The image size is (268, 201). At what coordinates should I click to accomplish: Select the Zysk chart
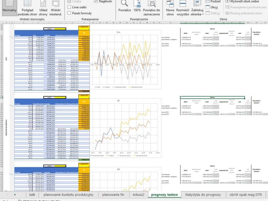tap(125, 59)
